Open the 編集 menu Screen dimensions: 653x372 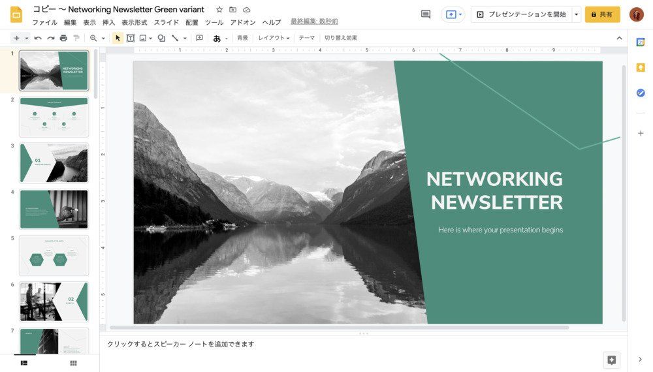tap(71, 22)
